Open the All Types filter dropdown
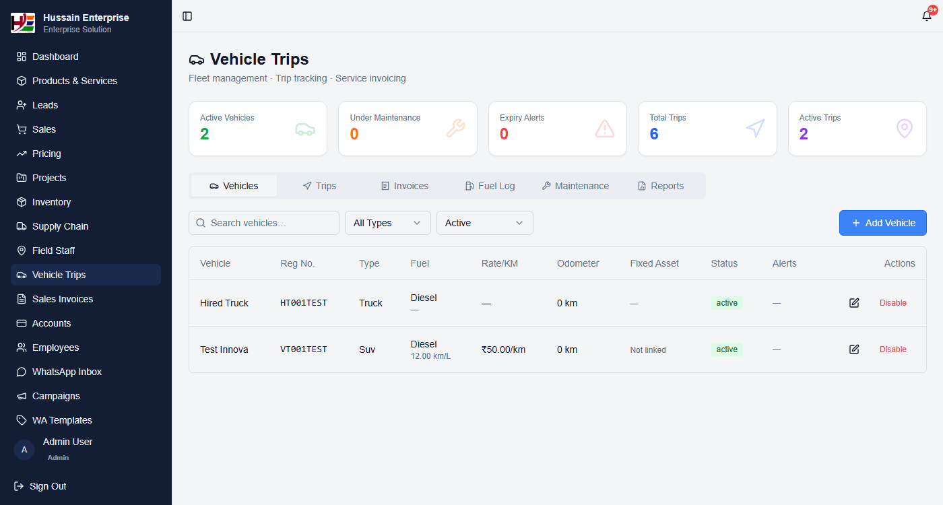Screen dimensions: 943x505 click(x=388, y=223)
